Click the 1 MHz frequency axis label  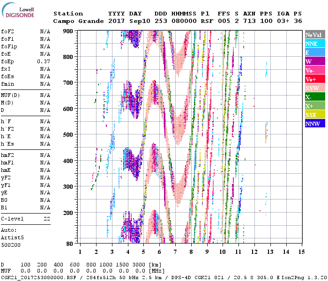pyautogui.click(x=80, y=252)
